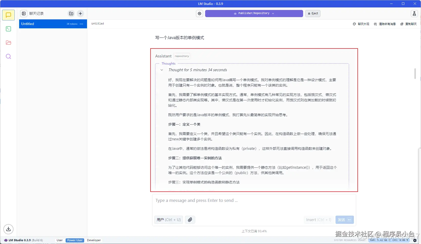
Task: Collapse the Thought for 5 minutes section
Action: tap(162, 70)
